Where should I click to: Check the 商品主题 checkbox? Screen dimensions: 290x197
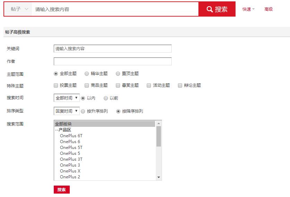point(87,85)
